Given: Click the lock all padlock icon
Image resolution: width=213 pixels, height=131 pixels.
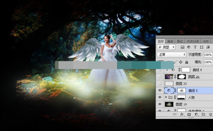Looking at the screenshot, I should tap(187, 62).
